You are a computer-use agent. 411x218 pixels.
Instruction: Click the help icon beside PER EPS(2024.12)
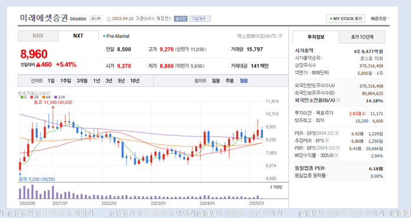tap(337, 134)
